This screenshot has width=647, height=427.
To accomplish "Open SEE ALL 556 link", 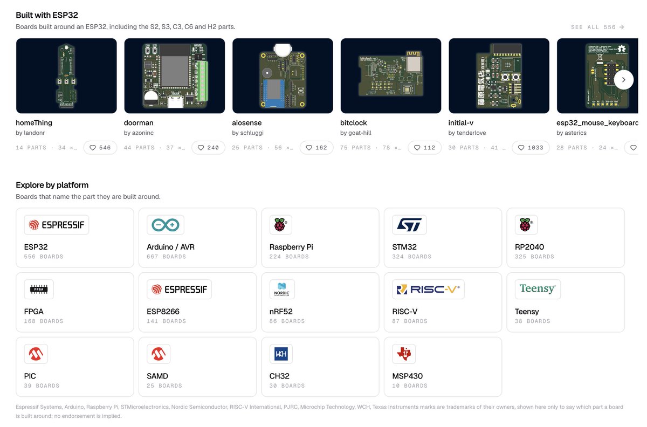I will click(x=597, y=27).
